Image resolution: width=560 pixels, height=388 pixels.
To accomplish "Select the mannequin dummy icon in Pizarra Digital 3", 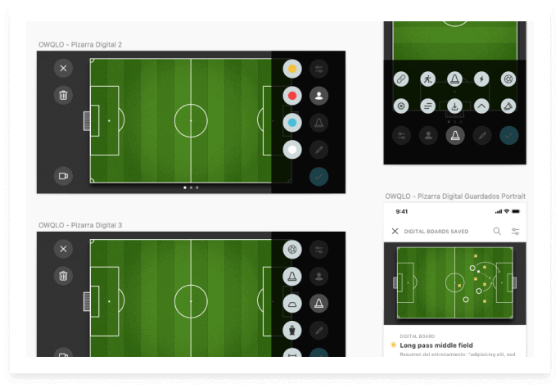I will pos(292,330).
